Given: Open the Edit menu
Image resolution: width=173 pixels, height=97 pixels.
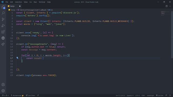Looking at the screenshot, I should 11,2.
